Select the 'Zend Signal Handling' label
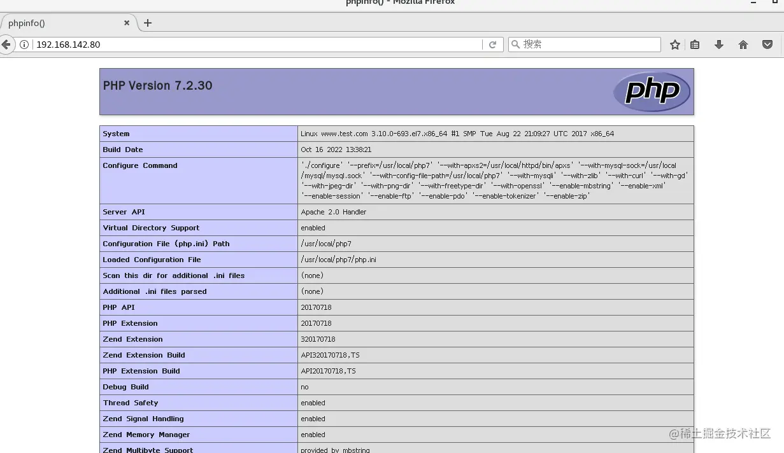The width and height of the screenshot is (784, 453). 143,419
